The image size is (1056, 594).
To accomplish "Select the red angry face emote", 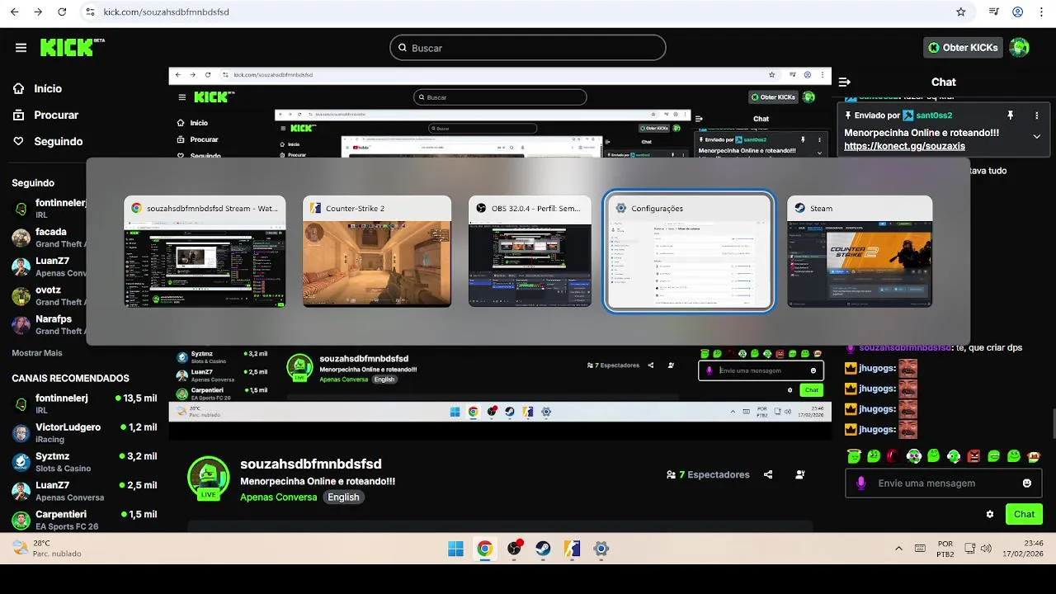I will point(973,456).
